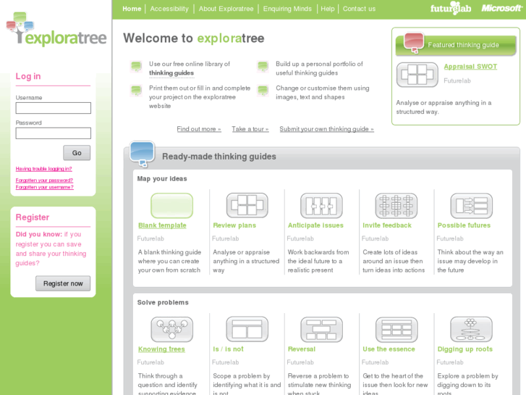Open the Use the essence title link

[389, 349]
